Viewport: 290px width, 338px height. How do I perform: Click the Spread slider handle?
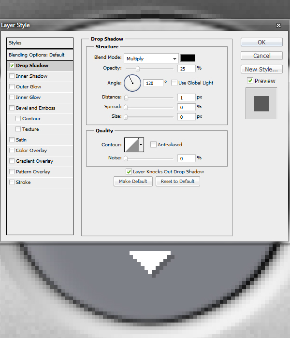coord(126,107)
